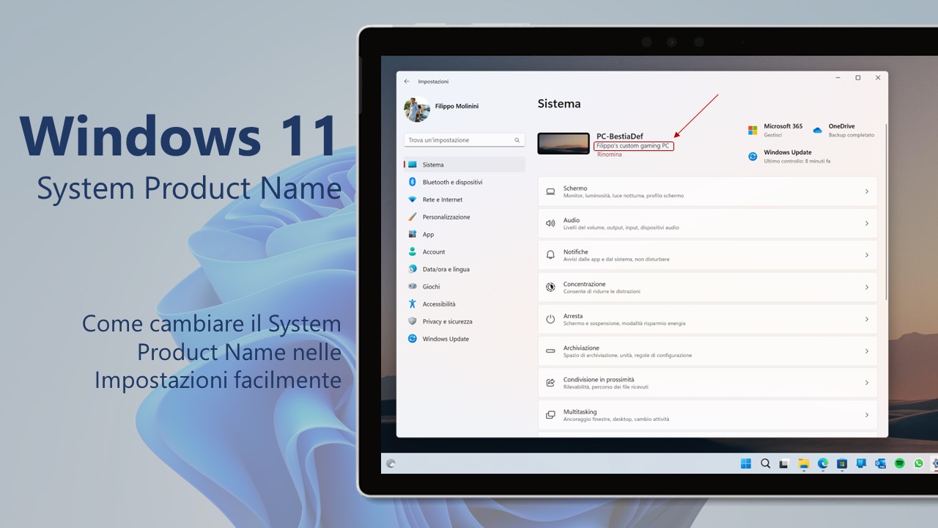Click the Privacy e sicurezza shield icon
This screenshot has height=528, width=938.
click(x=413, y=321)
